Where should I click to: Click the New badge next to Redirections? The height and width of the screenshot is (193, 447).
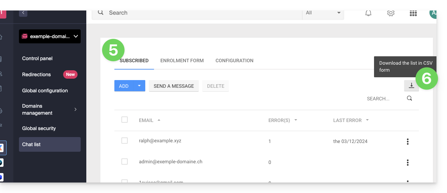click(70, 74)
